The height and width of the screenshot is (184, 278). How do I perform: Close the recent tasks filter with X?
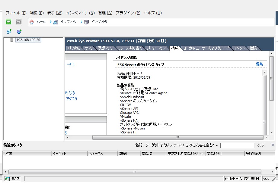(273, 145)
